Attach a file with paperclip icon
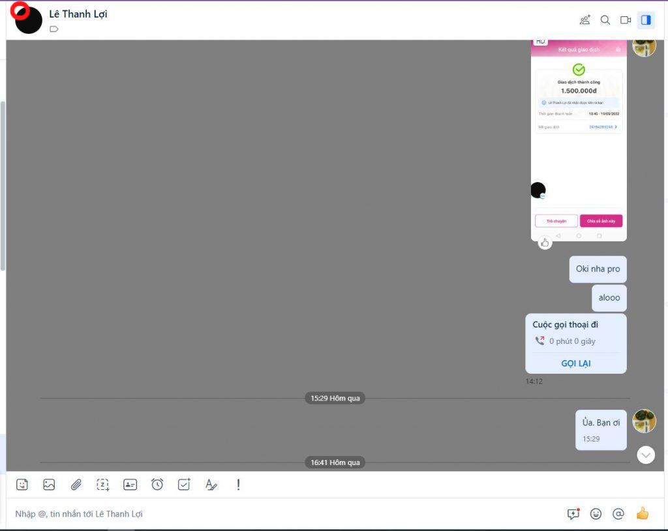The width and height of the screenshot is (668, 531). point(76,485)
